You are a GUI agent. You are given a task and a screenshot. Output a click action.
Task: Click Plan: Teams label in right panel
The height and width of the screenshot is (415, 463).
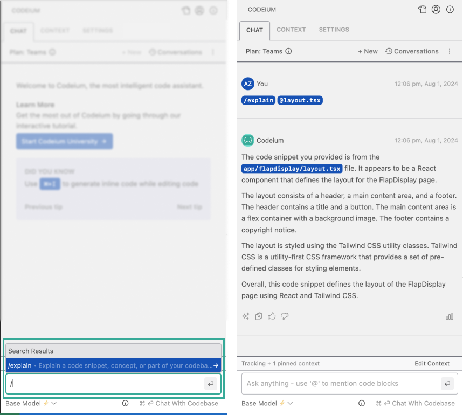264,51
